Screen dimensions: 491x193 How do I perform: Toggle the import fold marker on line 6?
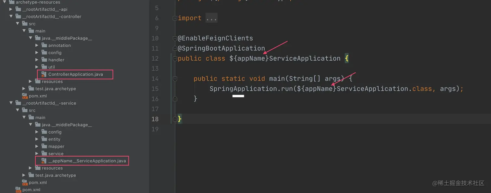pyautogui.click(x=175, y=18)
